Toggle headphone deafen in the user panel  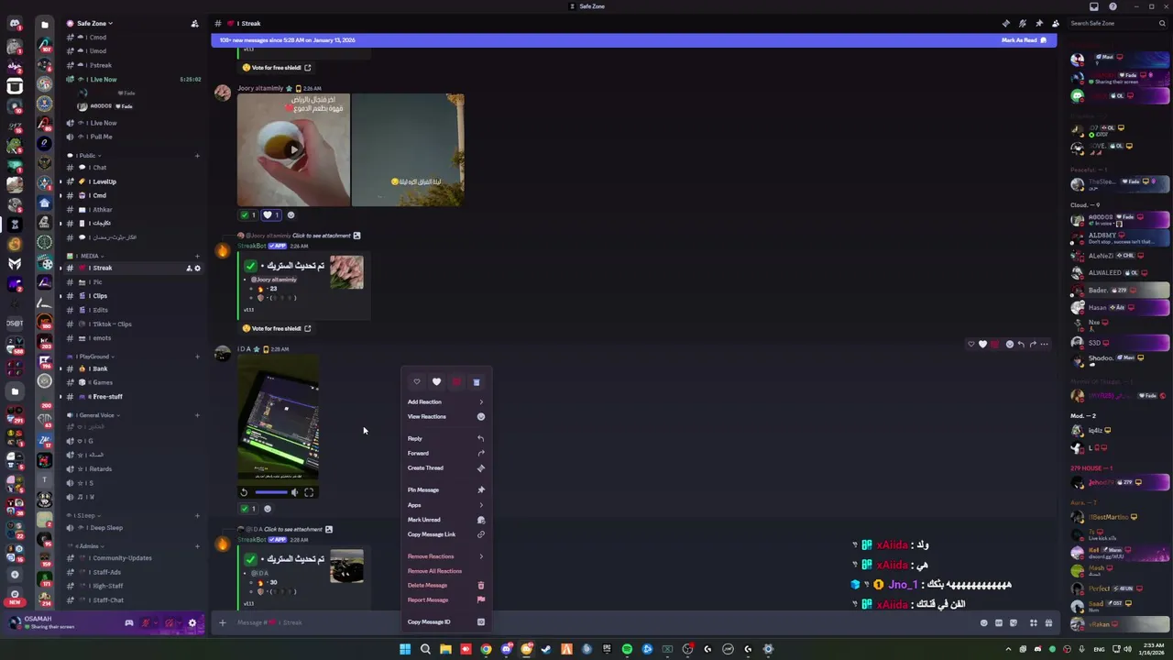pyautogui.click(x=169, y=623)
